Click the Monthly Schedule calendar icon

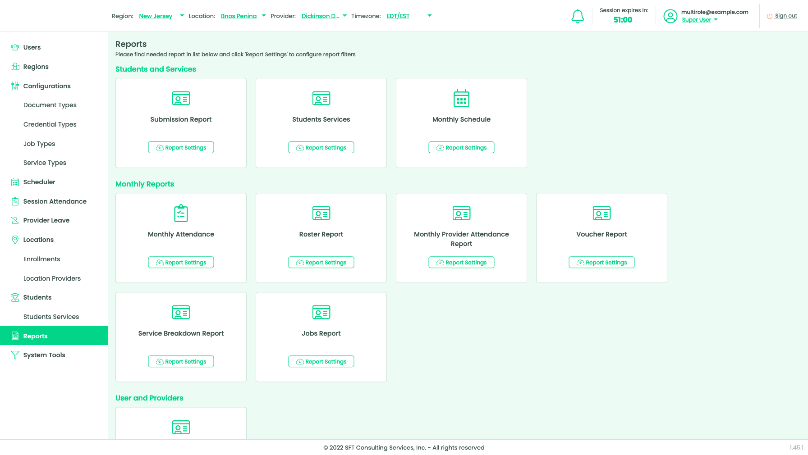coord(461,98)
